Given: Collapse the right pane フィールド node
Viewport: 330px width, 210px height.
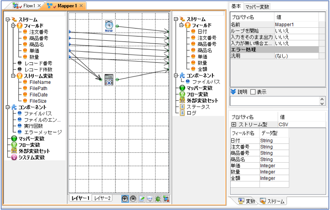Looking at the screenshot, I should [182, 25].
